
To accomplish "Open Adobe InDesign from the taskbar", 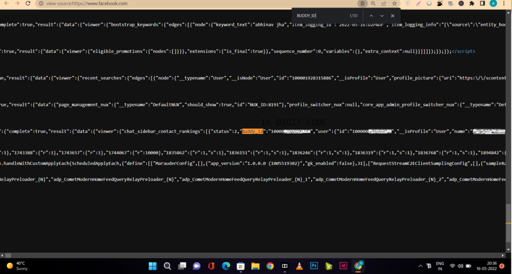I will tap(343, 266).
